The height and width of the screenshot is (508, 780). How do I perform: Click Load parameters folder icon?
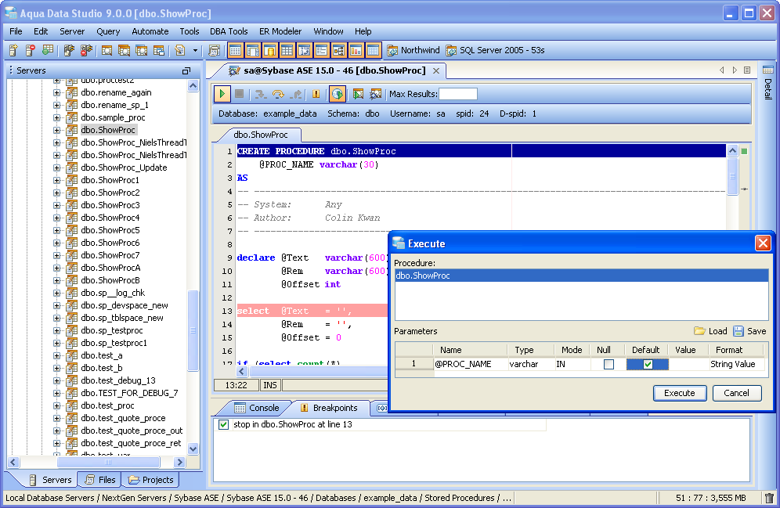pyautogui.click(x=699, y=331)
